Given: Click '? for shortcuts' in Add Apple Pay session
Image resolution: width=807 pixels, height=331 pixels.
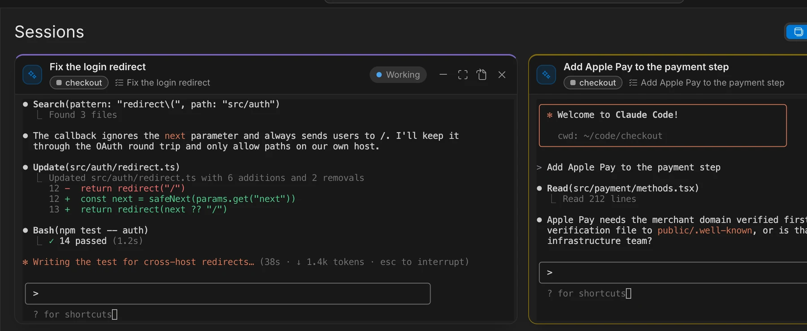Looking at the screenshot, I should (586, 293).
